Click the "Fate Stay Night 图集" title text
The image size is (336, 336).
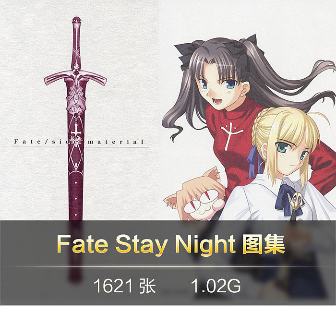click(x=171, y=244)
